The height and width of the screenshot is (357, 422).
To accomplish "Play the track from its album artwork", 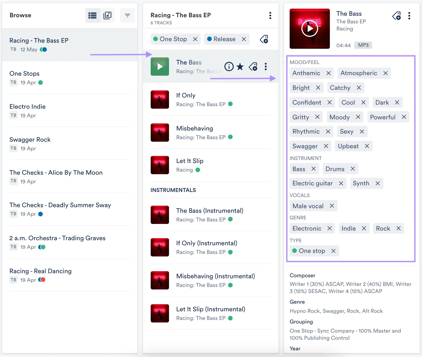I will [x=310, y=28].
